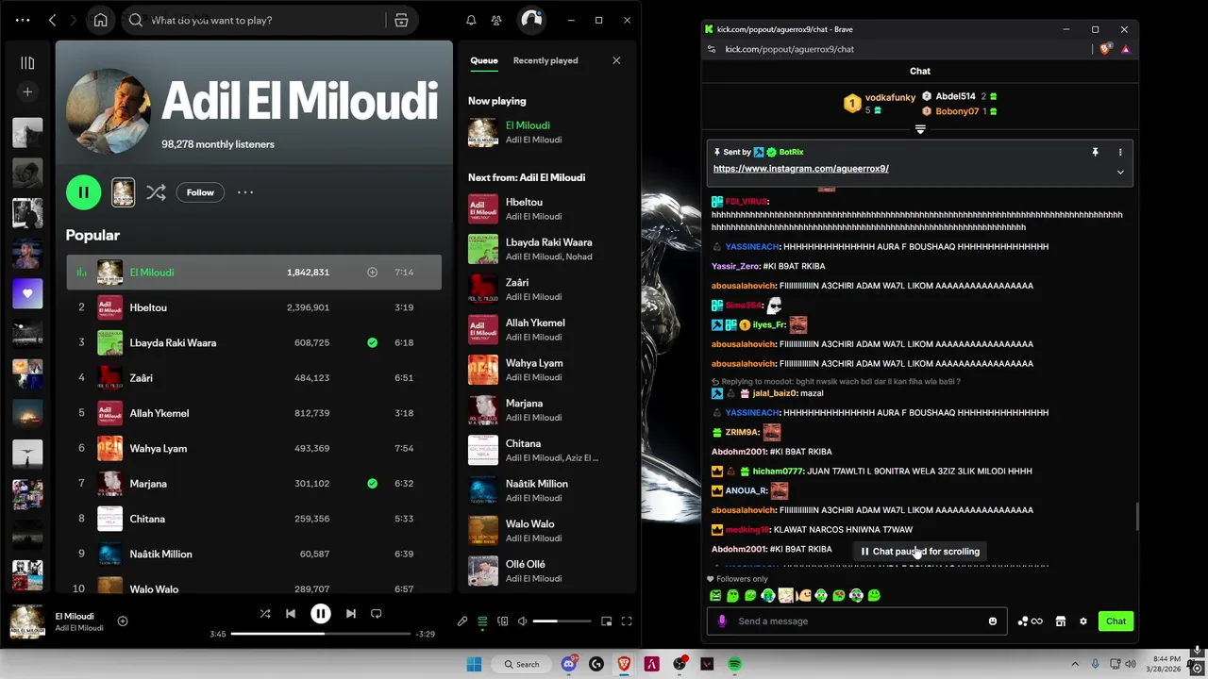Open Kick chat settings gear

(x=1083, y=621)
